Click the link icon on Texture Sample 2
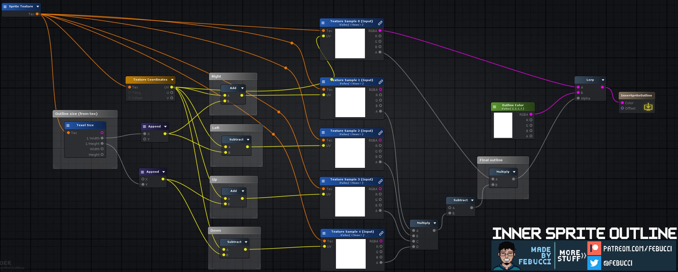Screen dimensions: 678x272 pos(381,132)
